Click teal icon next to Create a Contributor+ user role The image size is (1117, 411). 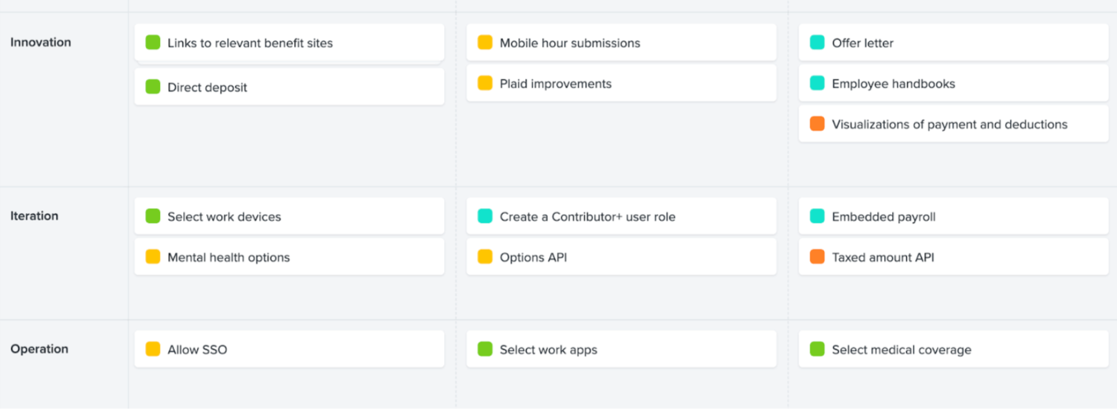[485, 216]
